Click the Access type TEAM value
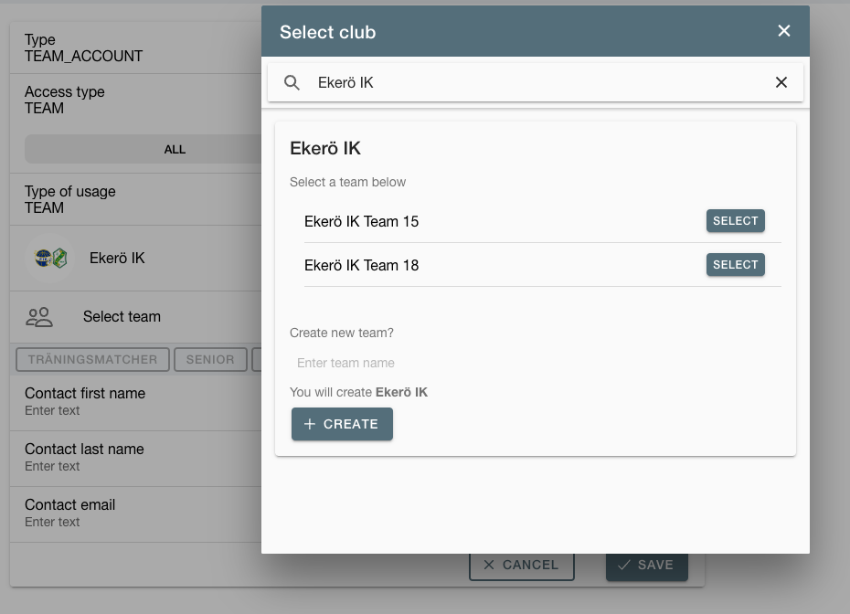 point(44,108)
